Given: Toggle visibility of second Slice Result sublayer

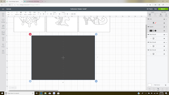Looking at the screenshot, I should (164, 46).
